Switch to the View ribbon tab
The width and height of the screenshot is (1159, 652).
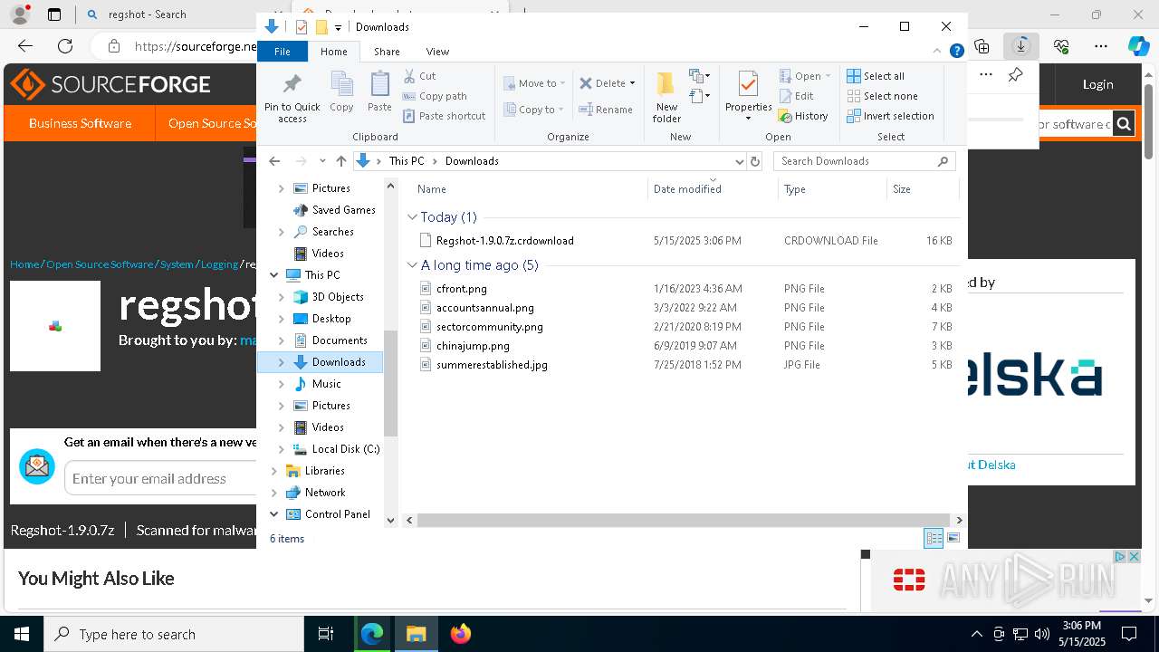pyautogui.click(x=437, y=52)
